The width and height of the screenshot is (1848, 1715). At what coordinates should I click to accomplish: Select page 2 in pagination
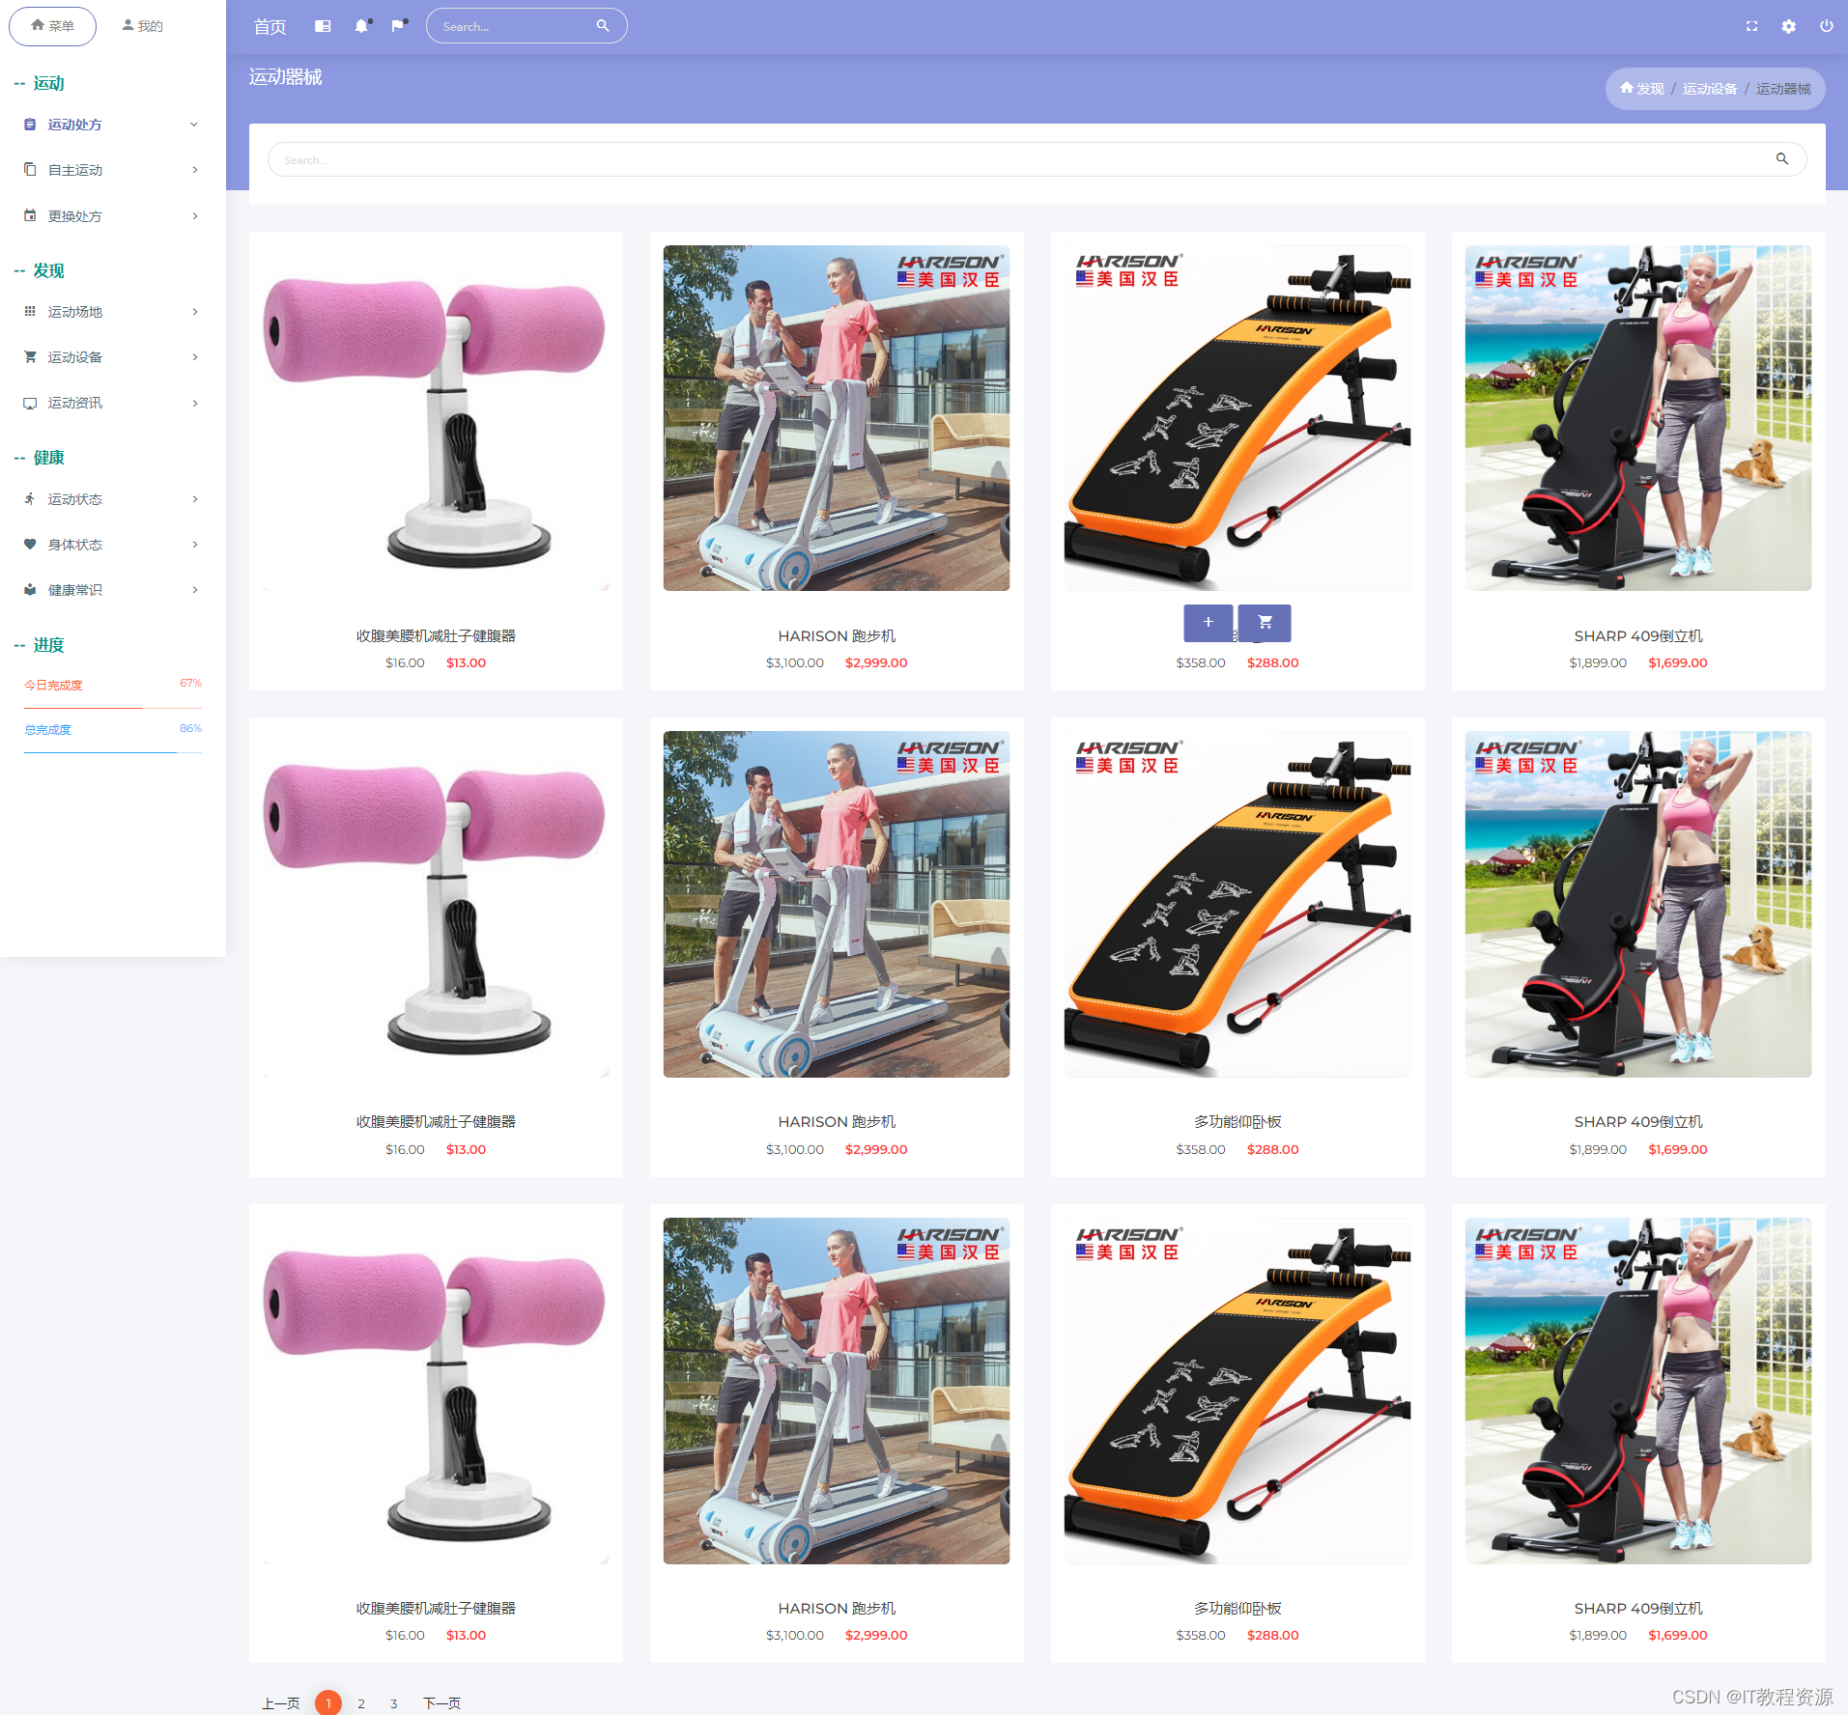click(x=361, y=1703)
